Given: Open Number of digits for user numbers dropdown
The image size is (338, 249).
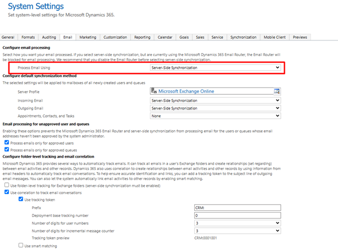Looking at the screenshot, I should point(236,223).
